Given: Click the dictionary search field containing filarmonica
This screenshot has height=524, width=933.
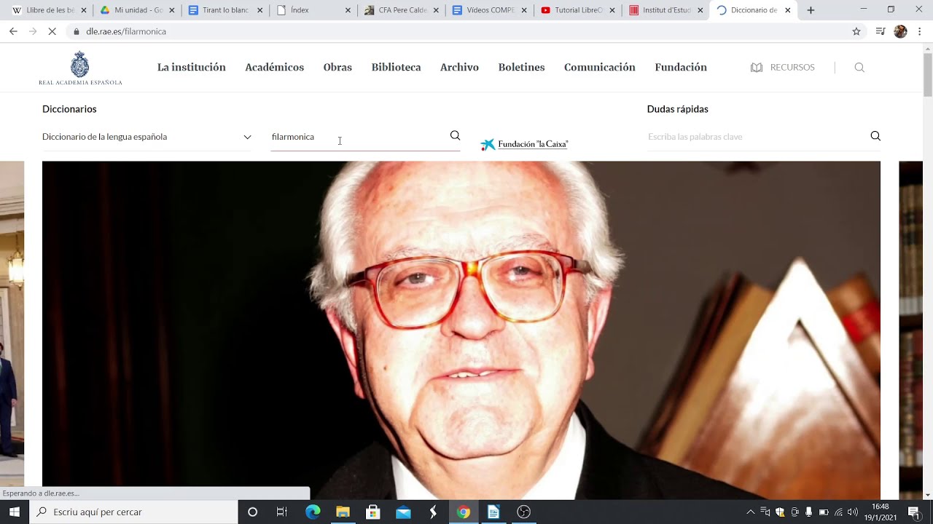Looking at the screenshot, I should [x=357, y=137].
